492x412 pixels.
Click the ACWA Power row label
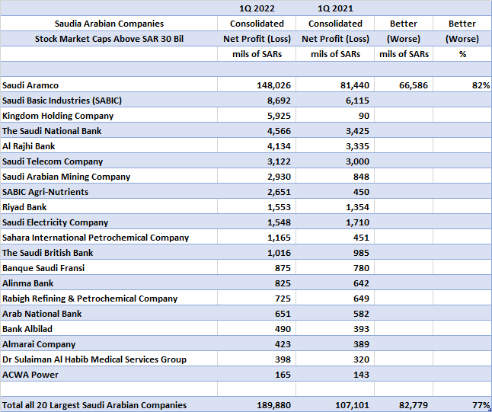[109, 374]
